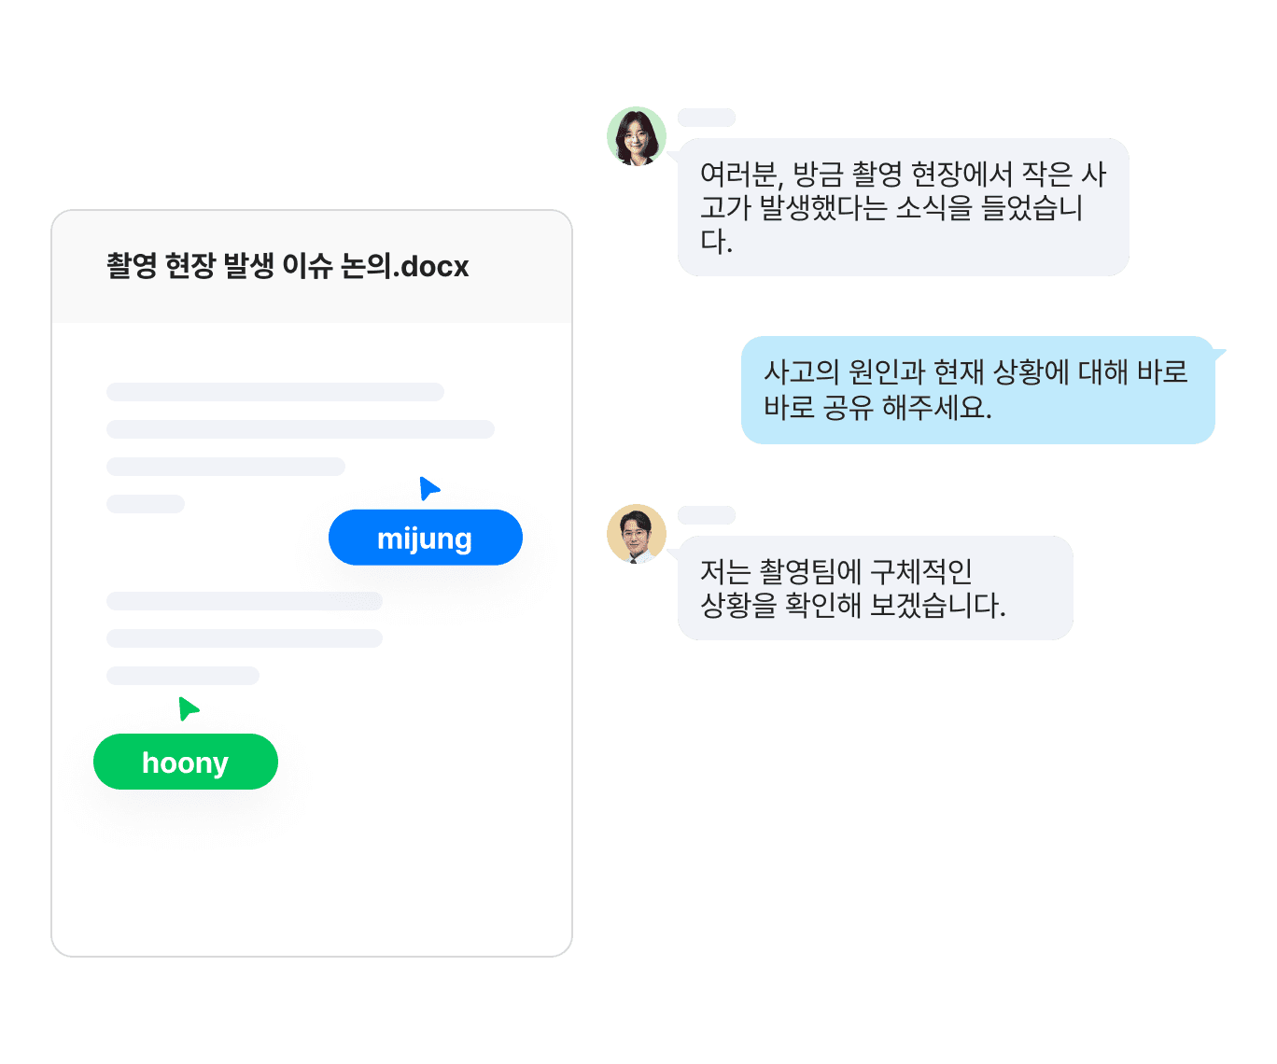This screenshot has width=1277, height=1064.
Task: Click the name placeholder above the male user's message
Action: (x=707, y=515)
